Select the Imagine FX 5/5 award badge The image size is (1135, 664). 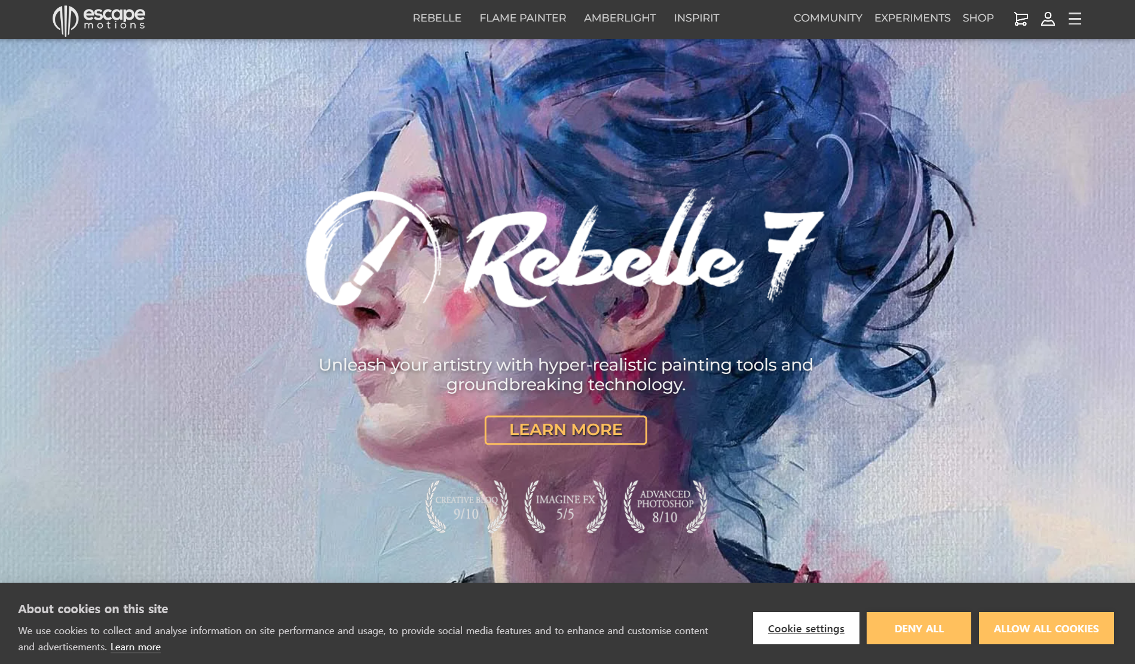[565, 507]
